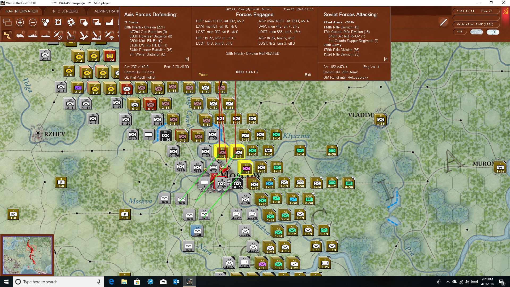Click the diagonal line icon in the top bar
510x287 pixels.
tap(443, 22)
